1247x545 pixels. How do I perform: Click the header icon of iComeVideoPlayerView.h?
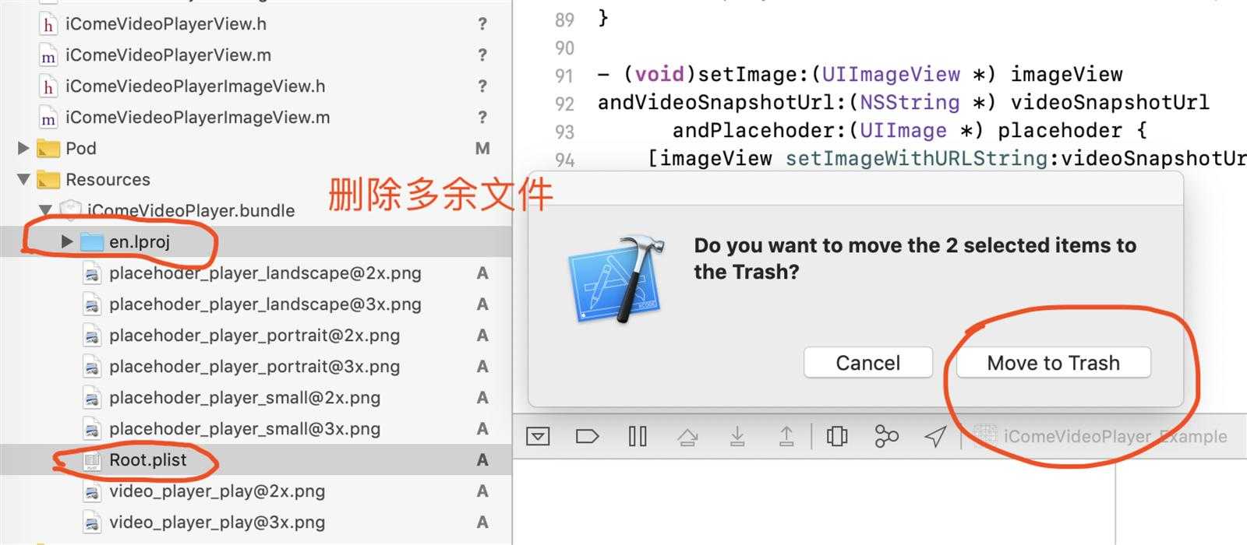pos(48,24)
